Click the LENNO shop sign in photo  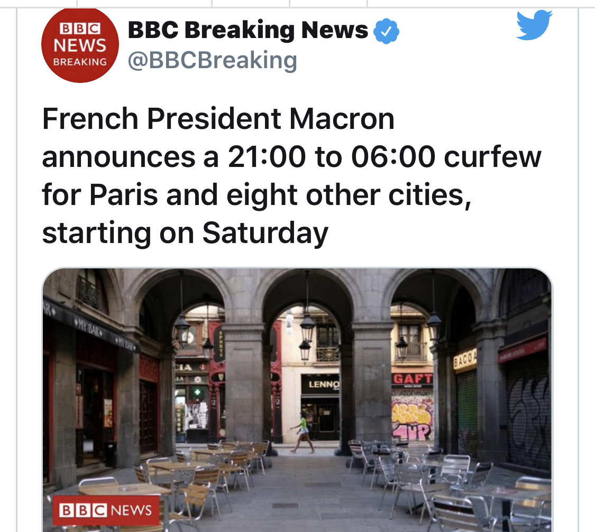(321, 384)
